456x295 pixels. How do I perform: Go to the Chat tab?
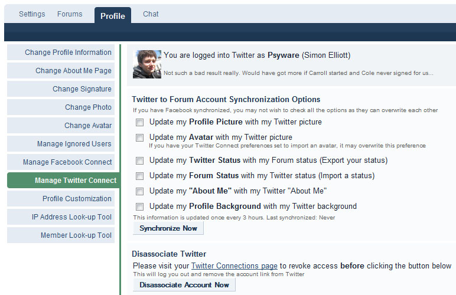coord(151,14)
